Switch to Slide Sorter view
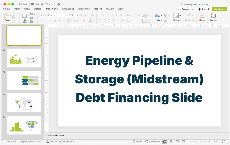Screen dimensions: 230x145 171,142
